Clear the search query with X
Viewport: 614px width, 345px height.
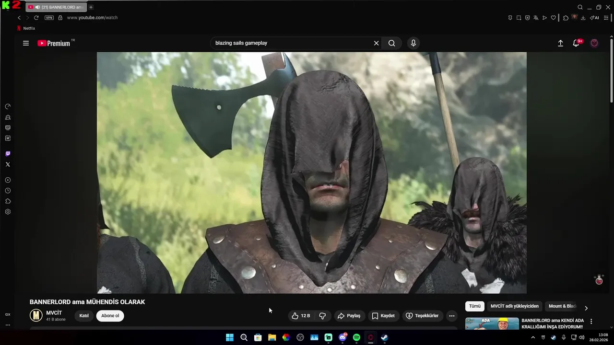point(377,43)
